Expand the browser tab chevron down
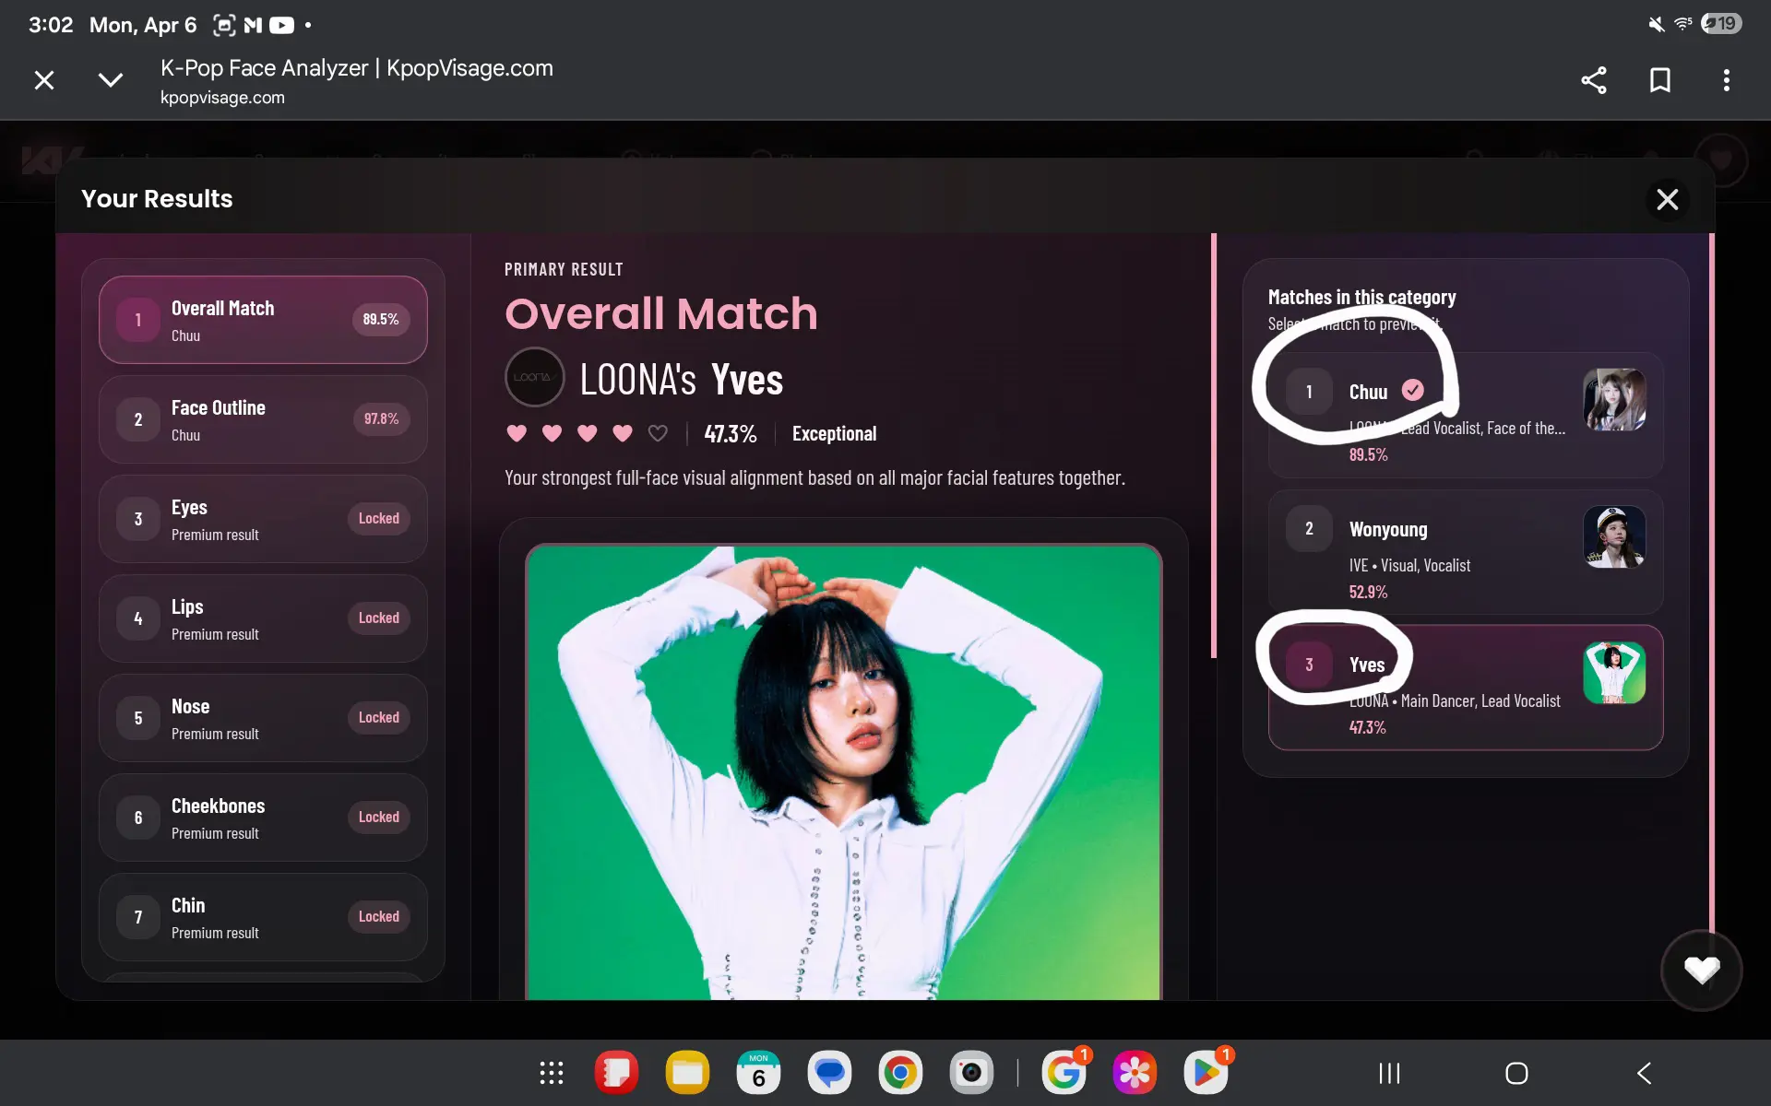 111,80
